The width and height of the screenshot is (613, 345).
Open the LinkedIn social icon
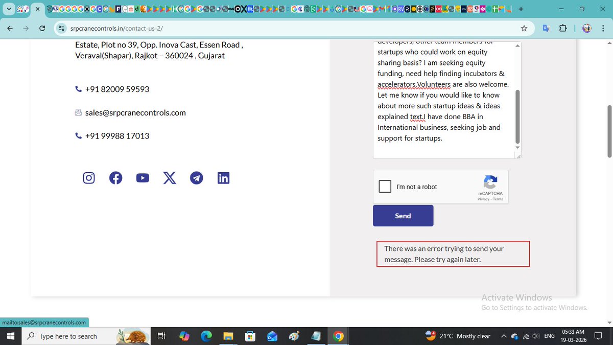(x=223, y=178)
